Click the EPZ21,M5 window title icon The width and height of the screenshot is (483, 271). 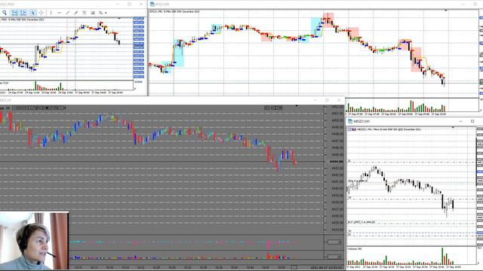click(152, 5)
